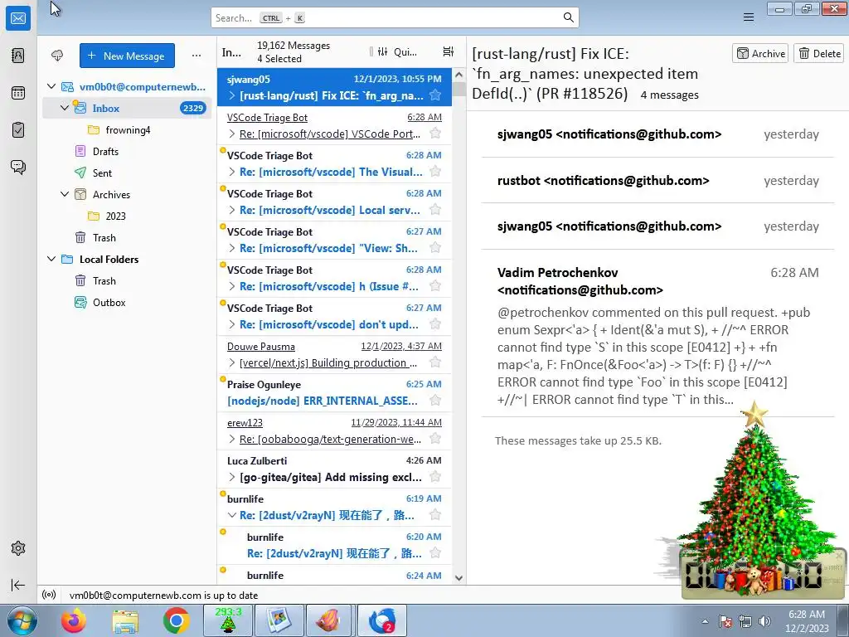The height and width of the screenshot is (637, 849).
Task: Open folder pane options ellipsis
Action: (196, 56)
